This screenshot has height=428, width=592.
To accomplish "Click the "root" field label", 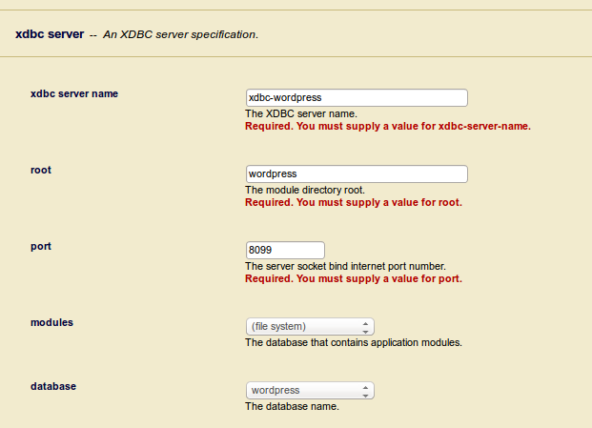I will (41, 170).
